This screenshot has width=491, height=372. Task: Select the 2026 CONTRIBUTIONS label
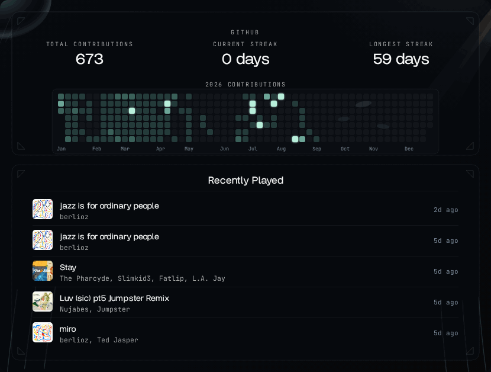[246, 84]
